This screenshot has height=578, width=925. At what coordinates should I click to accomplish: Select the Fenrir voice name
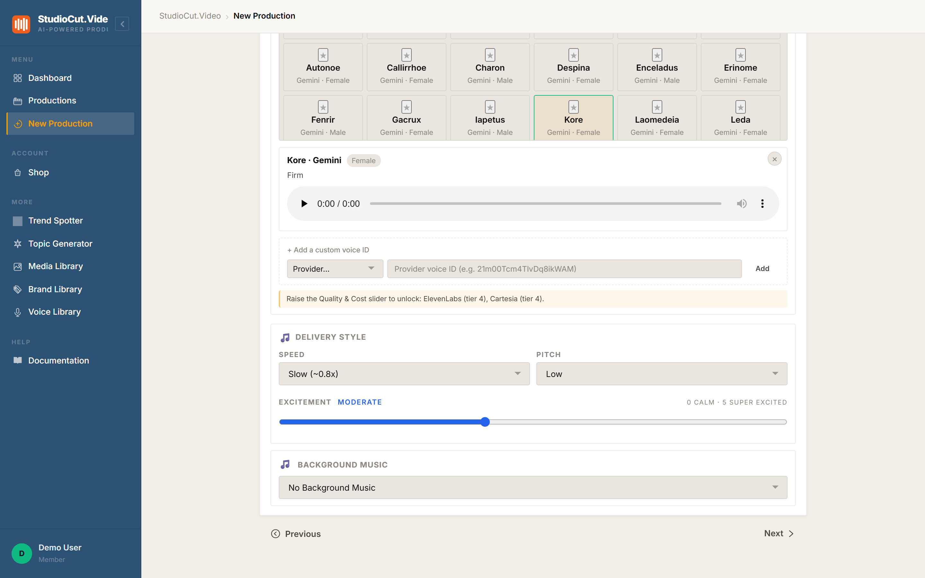323,120
